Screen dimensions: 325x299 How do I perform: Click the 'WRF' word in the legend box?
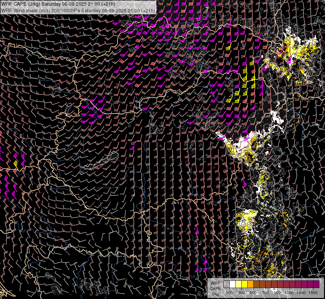click(215, 283)
